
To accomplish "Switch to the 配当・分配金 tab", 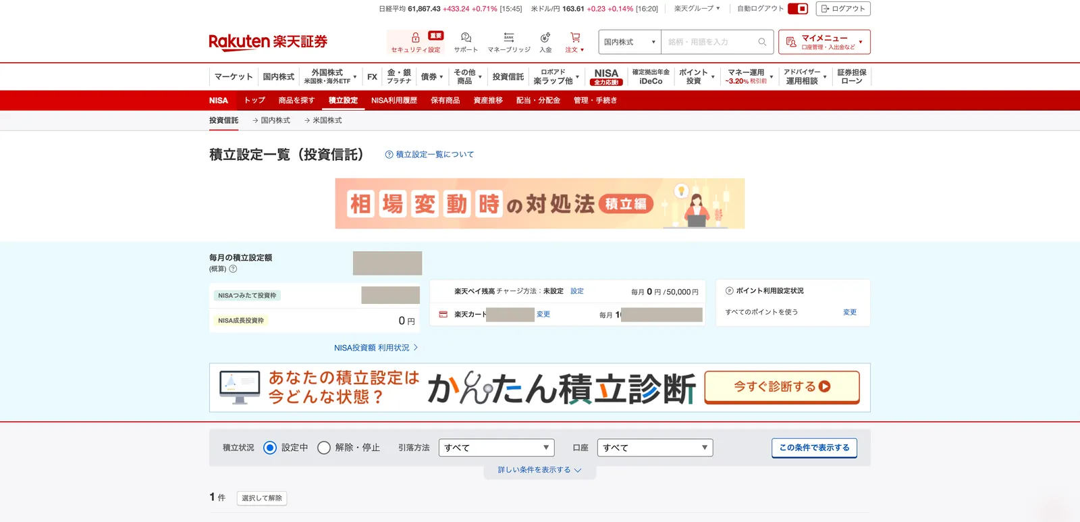I will click(x=538, y=101).
